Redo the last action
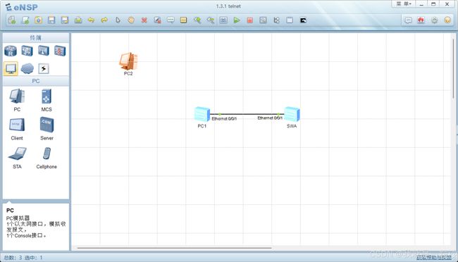The width and height of the screenshot is (458, 262). 104,20
